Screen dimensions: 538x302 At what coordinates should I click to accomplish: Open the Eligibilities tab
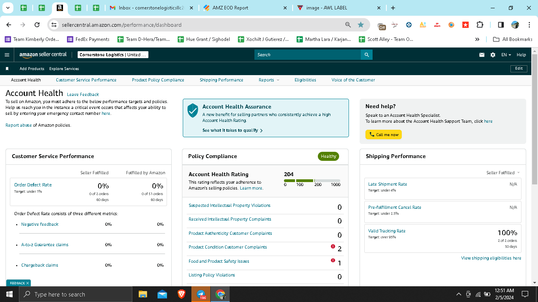coord(305,80)
